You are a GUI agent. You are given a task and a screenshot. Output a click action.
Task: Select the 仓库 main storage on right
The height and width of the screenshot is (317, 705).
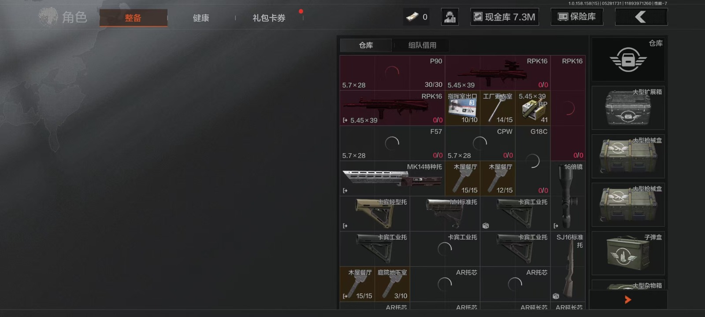pos(628,59)
